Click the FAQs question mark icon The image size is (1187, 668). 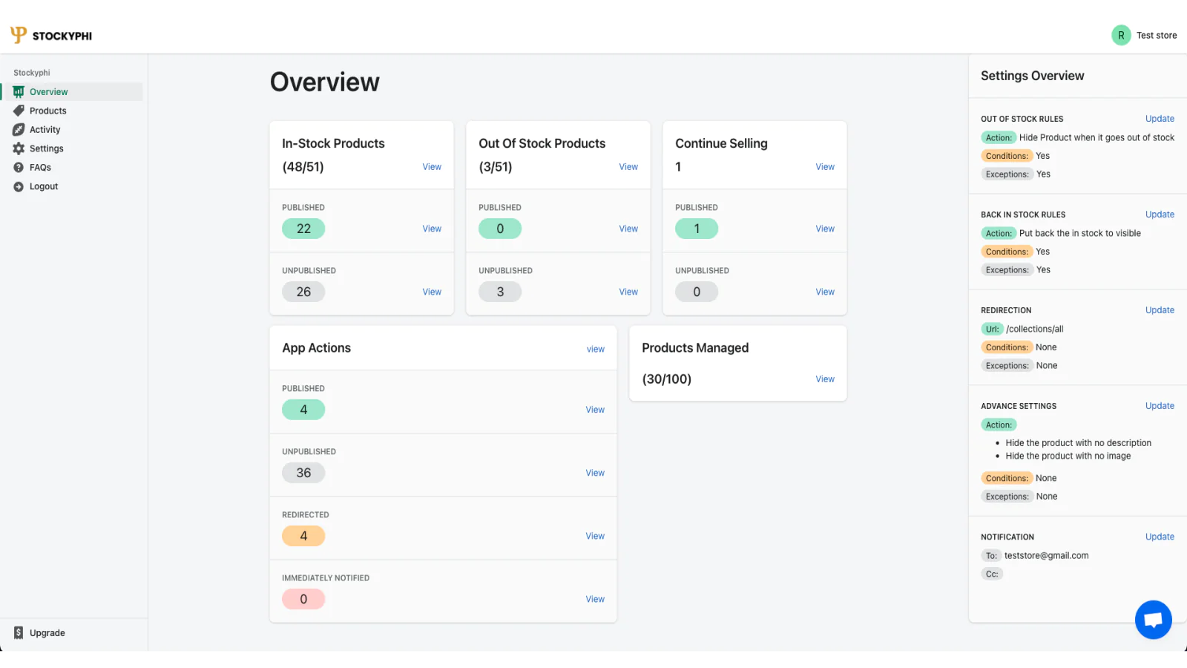click(19, 168)
